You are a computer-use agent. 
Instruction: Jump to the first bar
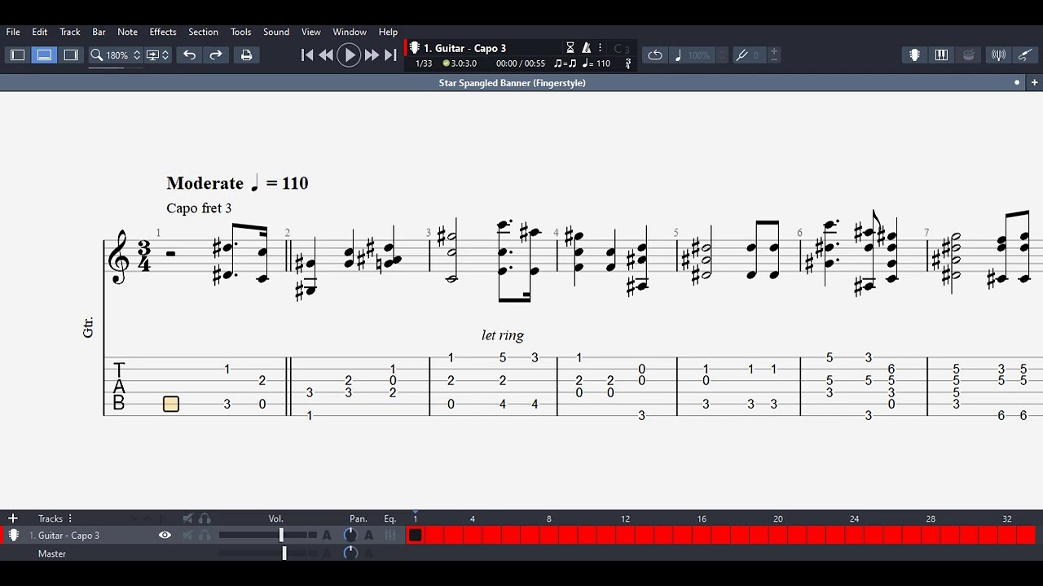307,55
